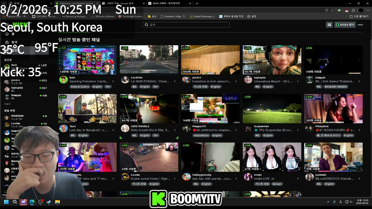Open the browser profile avatar
This screenshot has height=209, width=372.
[x=361, y=10]
